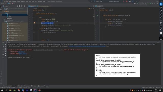
Task: Select the rectangle shape tool
Action: tap(161, 20)
